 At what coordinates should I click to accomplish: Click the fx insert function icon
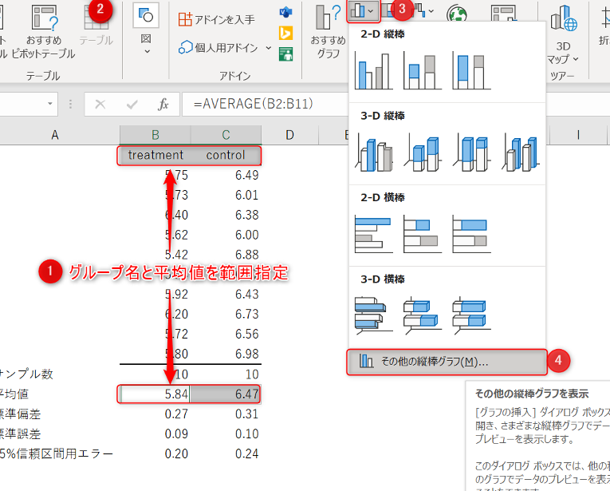pyautogui.click(x=163, y=104)
